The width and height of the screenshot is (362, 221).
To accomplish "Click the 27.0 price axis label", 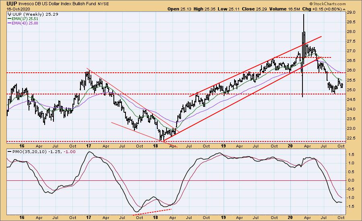I will [x=351, y=51].
